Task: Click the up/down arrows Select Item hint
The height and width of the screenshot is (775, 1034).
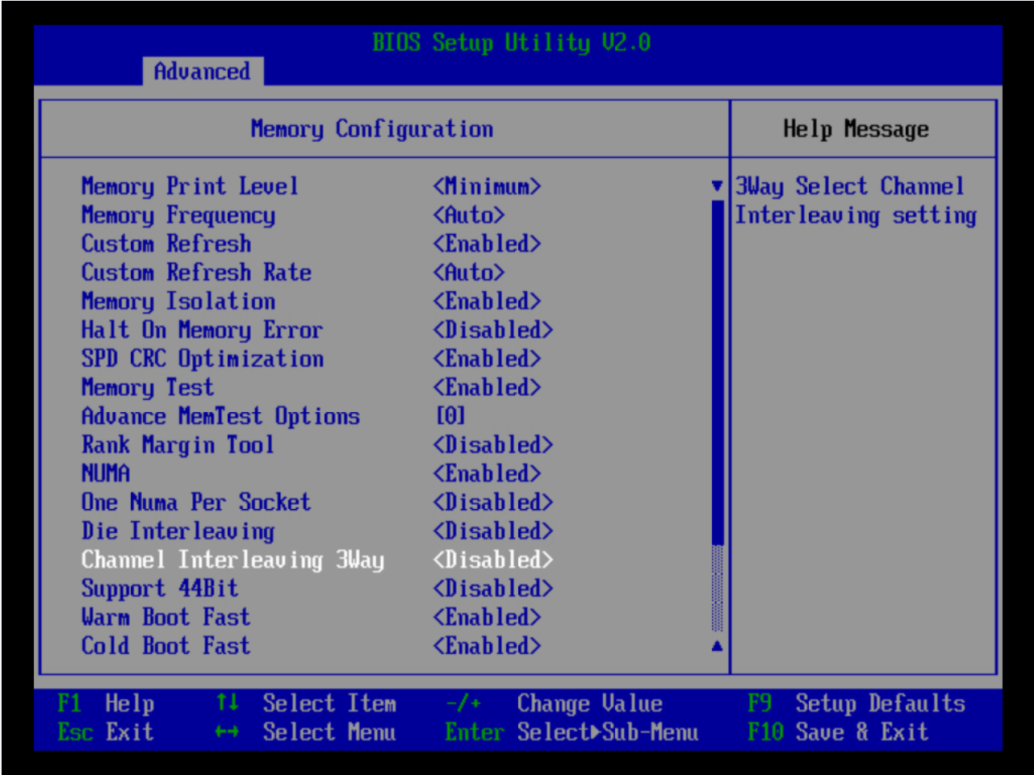Action: click(x=306, y=703)
